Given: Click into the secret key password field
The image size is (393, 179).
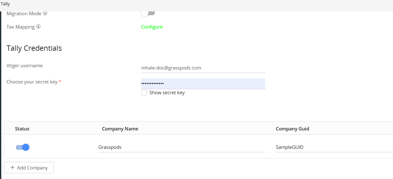Looking at the screenshot, I should tap(203, 84).
